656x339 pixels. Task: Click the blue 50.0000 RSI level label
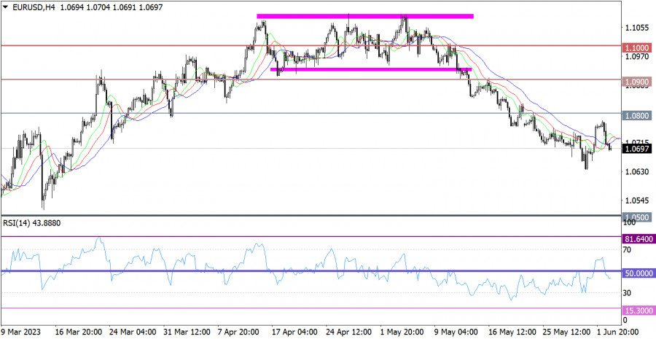pyautogui.click(x=639, y=272)
